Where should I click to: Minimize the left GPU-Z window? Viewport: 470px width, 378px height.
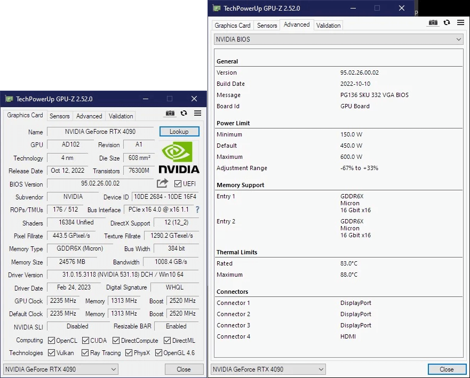pyautogui.click(x=146, y=99)
